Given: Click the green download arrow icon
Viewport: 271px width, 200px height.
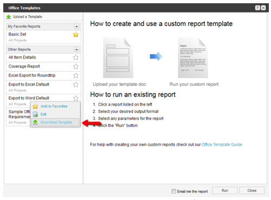Looking at the screenshot, I should [x=35, y=122].
